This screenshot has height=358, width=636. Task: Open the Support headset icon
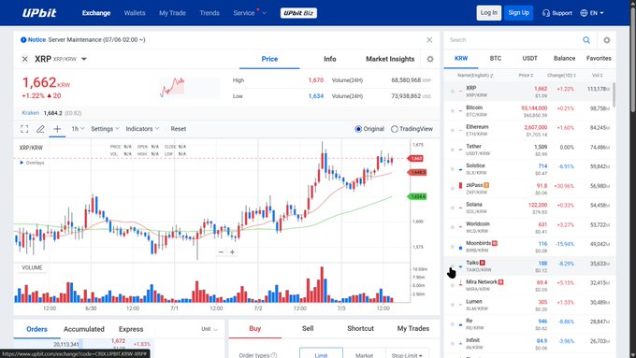(546, 13)
